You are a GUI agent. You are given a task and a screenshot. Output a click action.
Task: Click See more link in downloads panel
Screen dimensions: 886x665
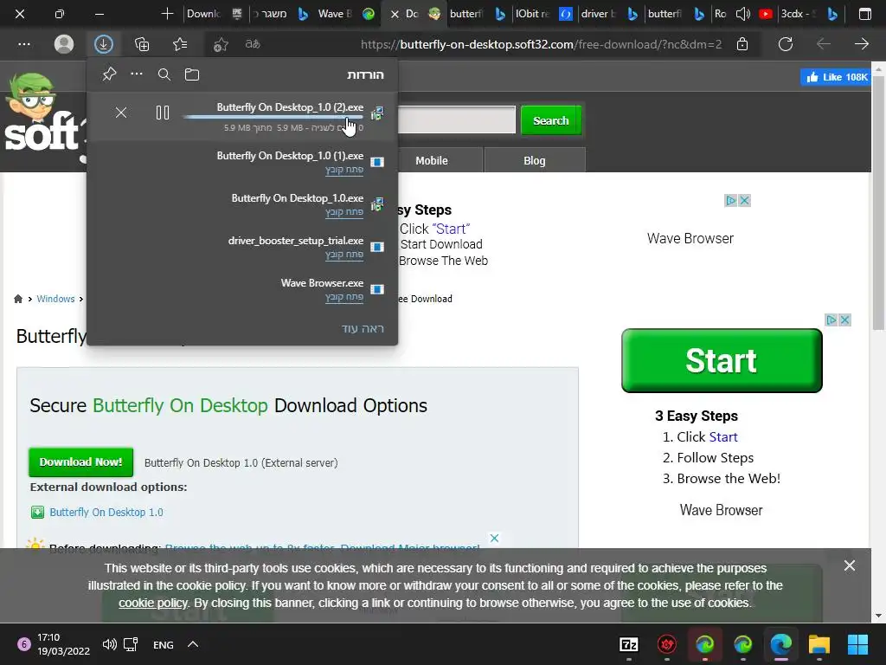coord(363,328)
